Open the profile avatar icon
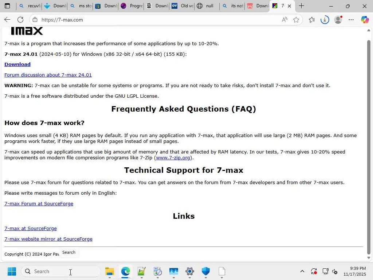Screen dimensions: 373x280 [338, 20]
